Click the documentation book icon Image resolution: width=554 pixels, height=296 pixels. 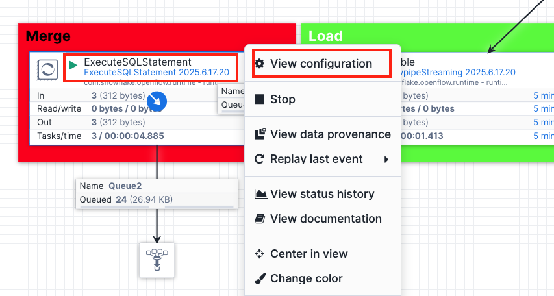(260, 219)
